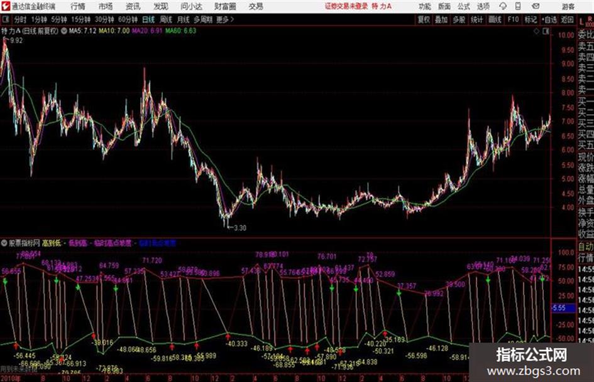
Task: Switch to the 60分钟 period tab
Action: click(x=128, y=19)
